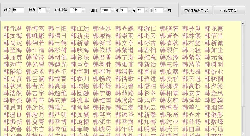Select the name 韩江达
Viewport: 250px width, 136px height.
click(x=80, y=29)
